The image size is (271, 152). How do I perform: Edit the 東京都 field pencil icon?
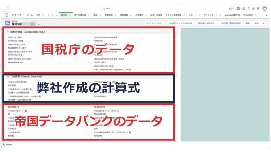coord(88,135)
